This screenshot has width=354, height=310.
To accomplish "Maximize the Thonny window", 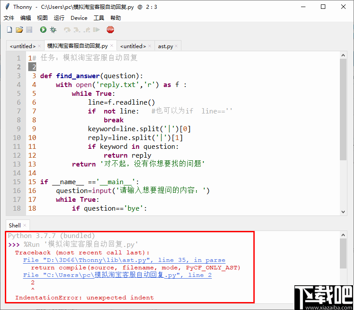I will click(323, 7).
